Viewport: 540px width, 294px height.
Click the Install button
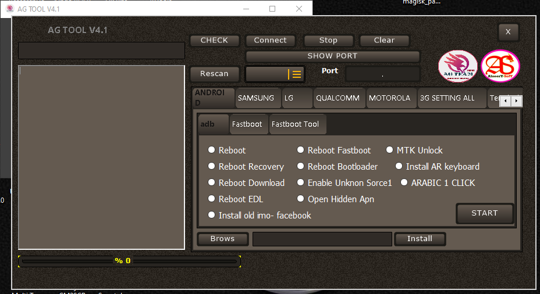[x=420, y=239]
